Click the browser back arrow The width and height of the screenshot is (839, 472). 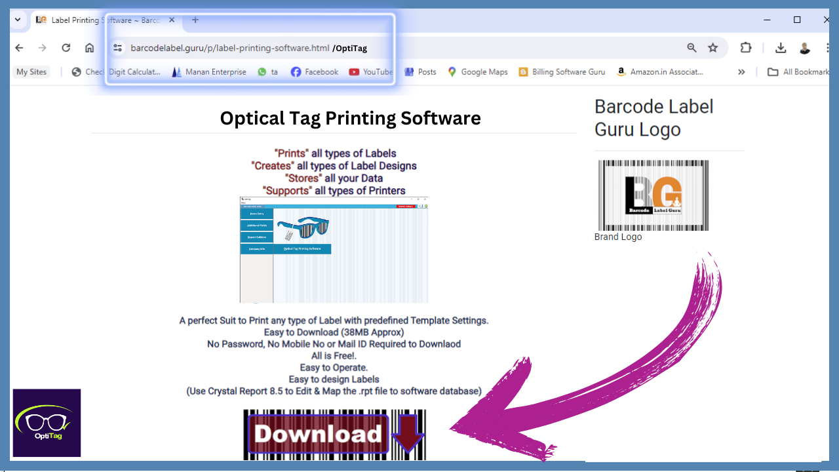coord(19,48)
